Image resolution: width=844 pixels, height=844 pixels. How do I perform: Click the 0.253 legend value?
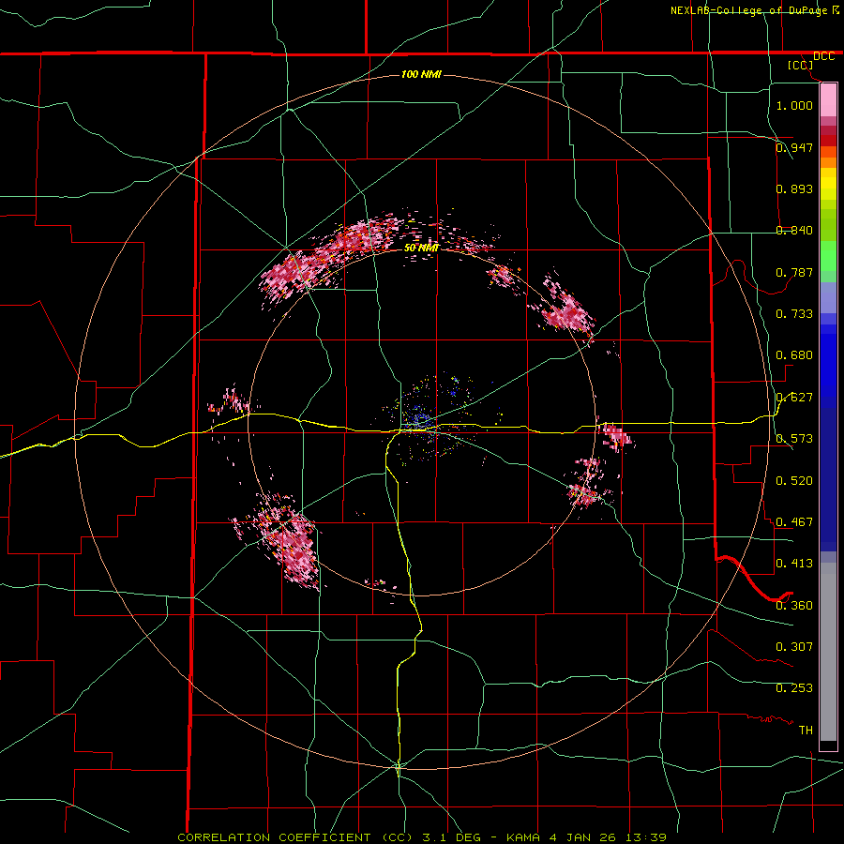tap(794, 688)
